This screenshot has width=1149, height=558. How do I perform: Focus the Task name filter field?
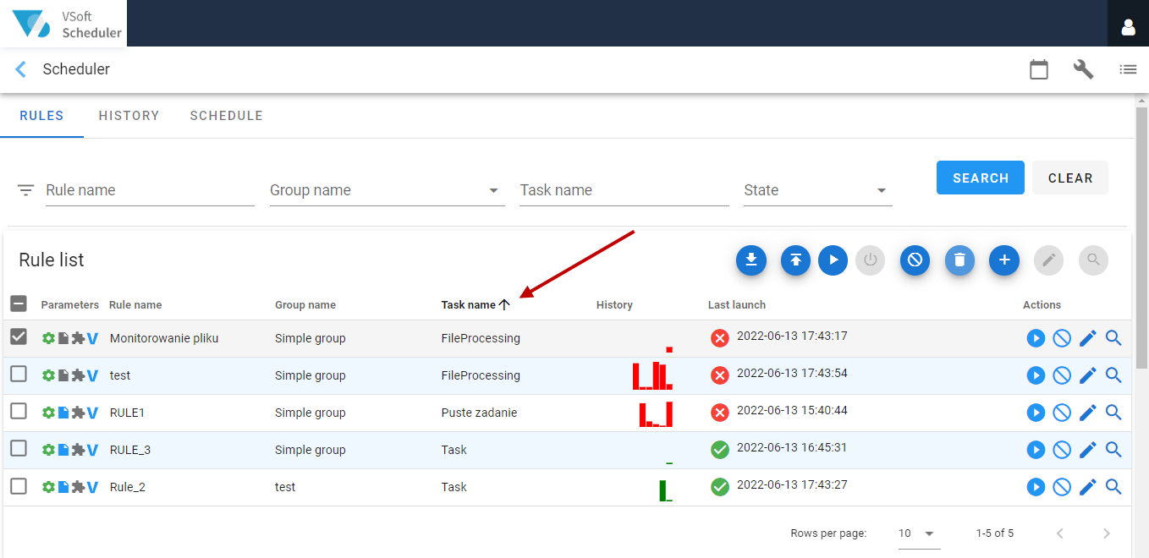pos(624,190)
